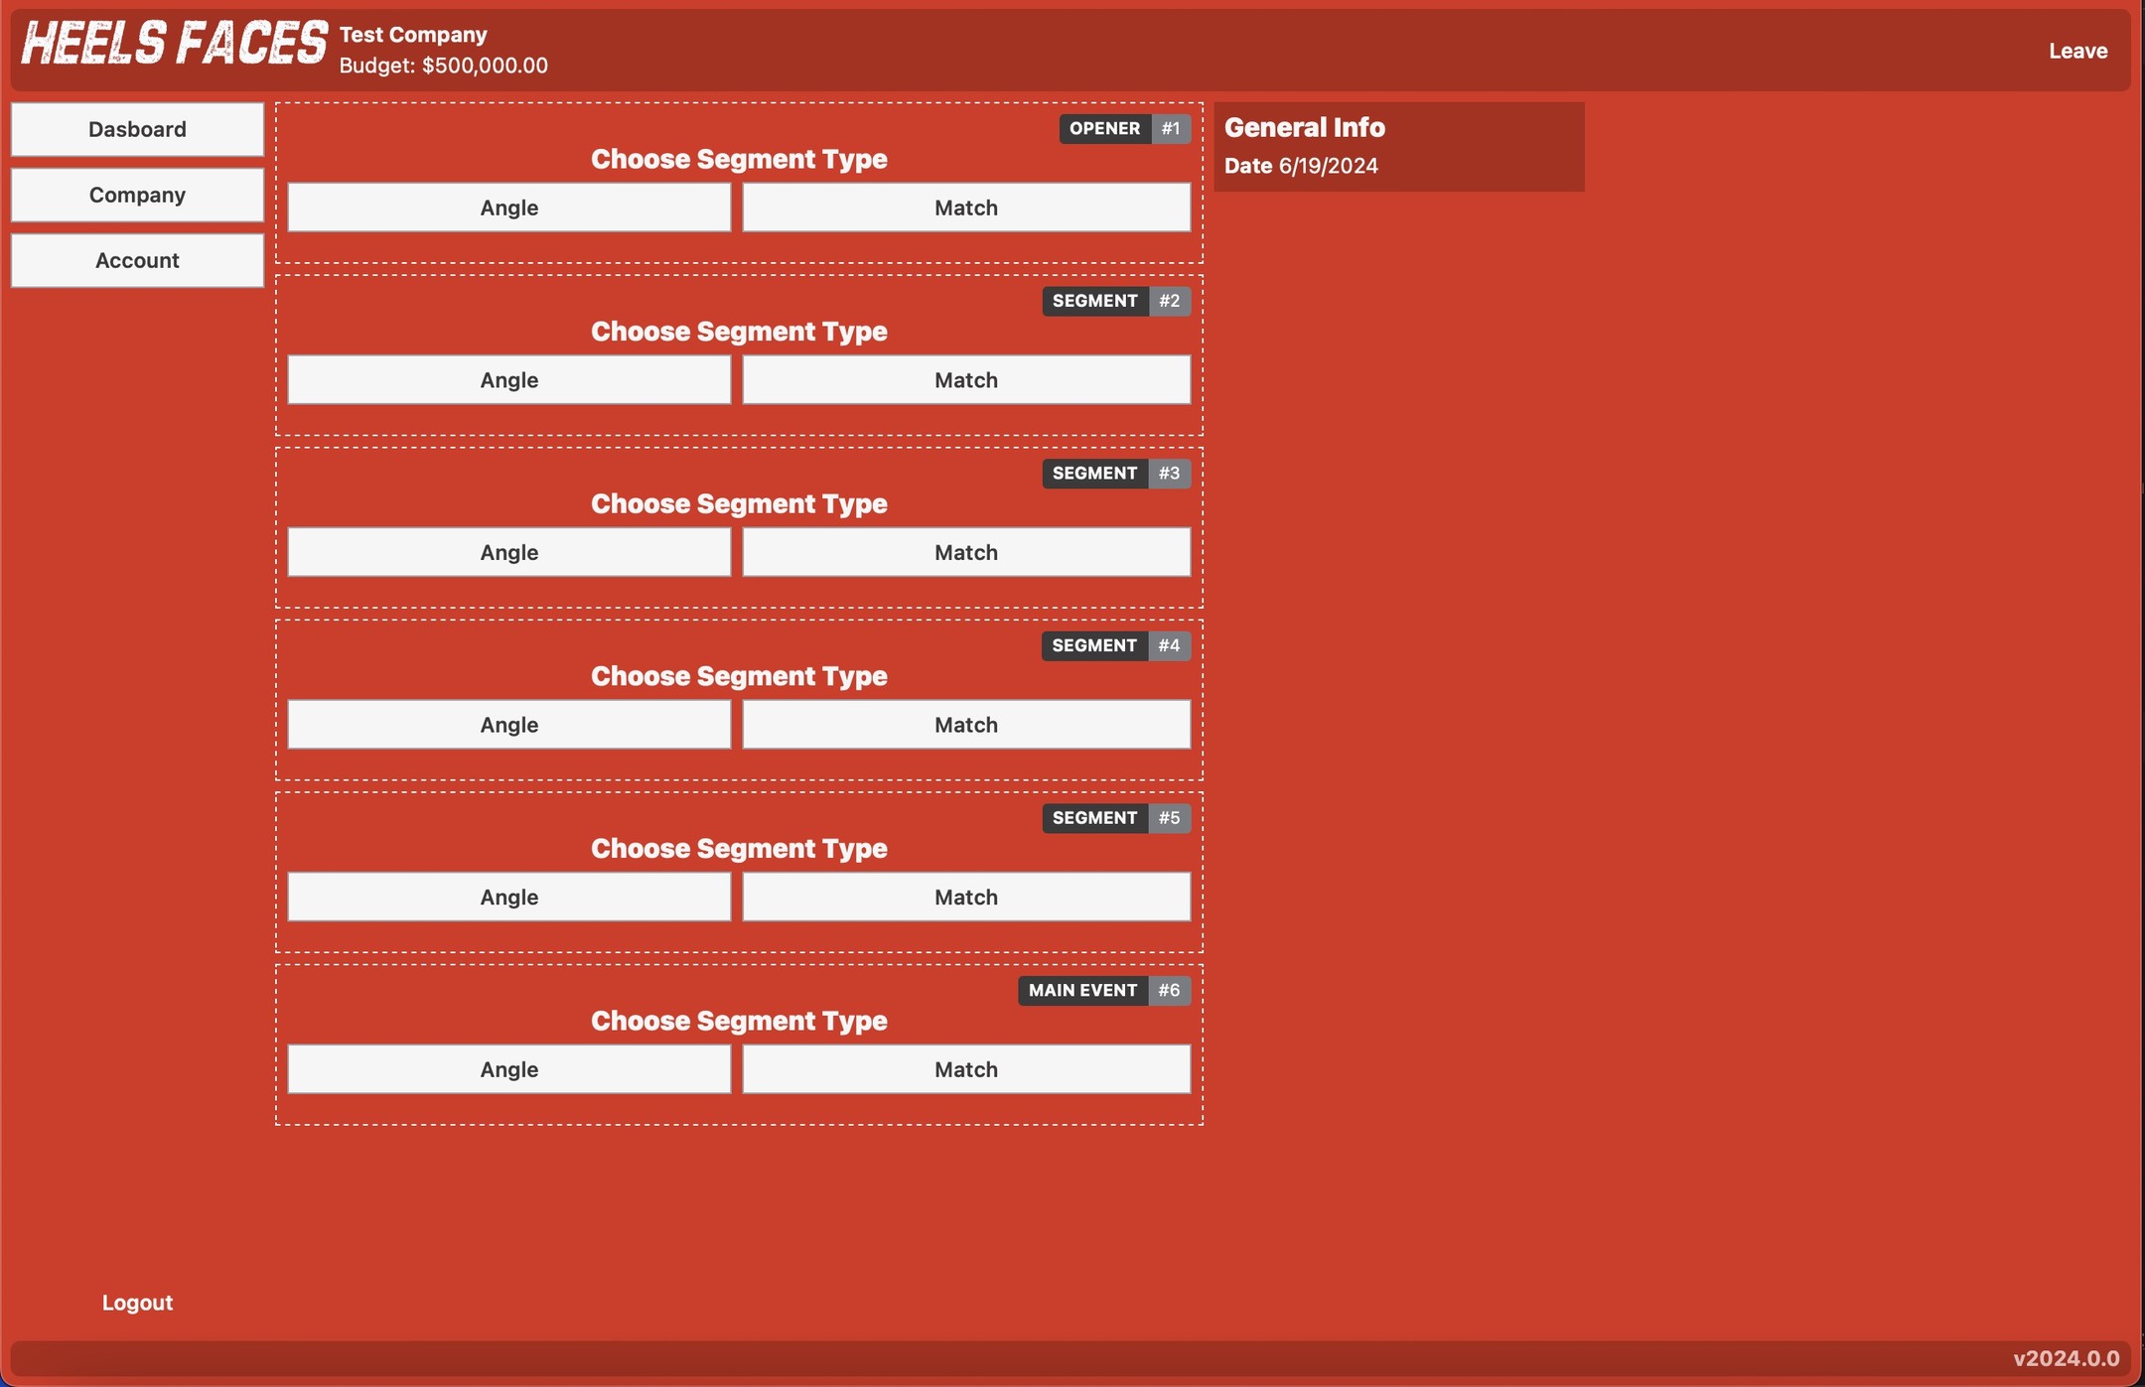Image resolution: width=2145 pixels, height=1387 pixels.
Task: Select Angle for OPENER segment #1
Action: pos(508,207)
